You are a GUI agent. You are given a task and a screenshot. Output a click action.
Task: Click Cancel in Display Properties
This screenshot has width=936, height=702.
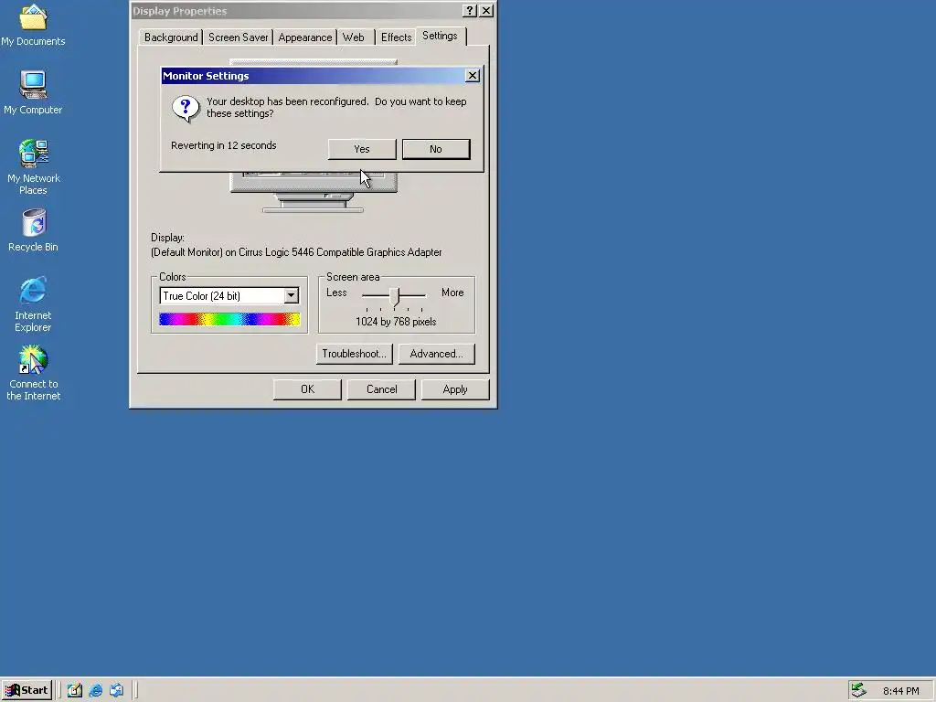pos(381,389)
